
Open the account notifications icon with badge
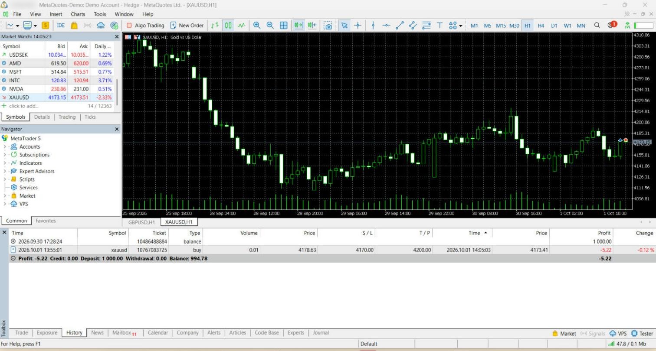pos(612,25)
